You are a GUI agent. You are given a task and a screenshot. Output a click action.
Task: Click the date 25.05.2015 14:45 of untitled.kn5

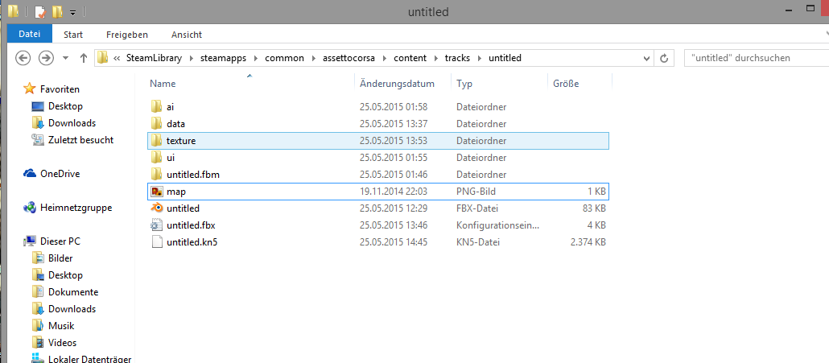point(394,242)
